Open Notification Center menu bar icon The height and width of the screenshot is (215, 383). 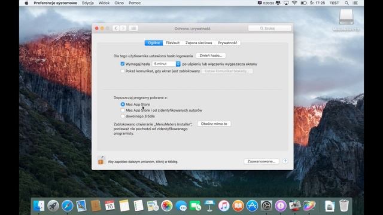[x=355, y=3]
